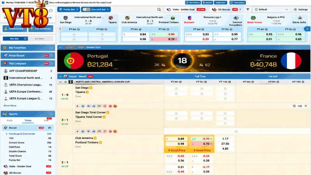Expand Price Boost panel
The image size is (311, 175).
coord(51,56)
